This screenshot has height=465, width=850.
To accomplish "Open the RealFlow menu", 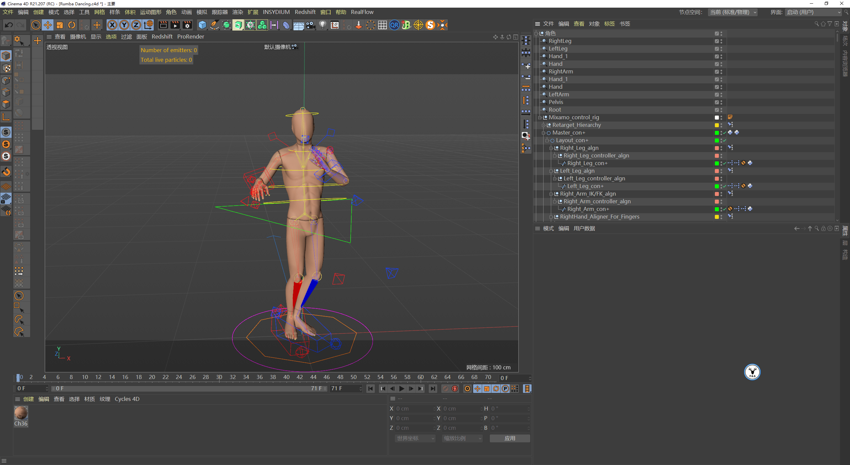I will [x=362, y=12].
